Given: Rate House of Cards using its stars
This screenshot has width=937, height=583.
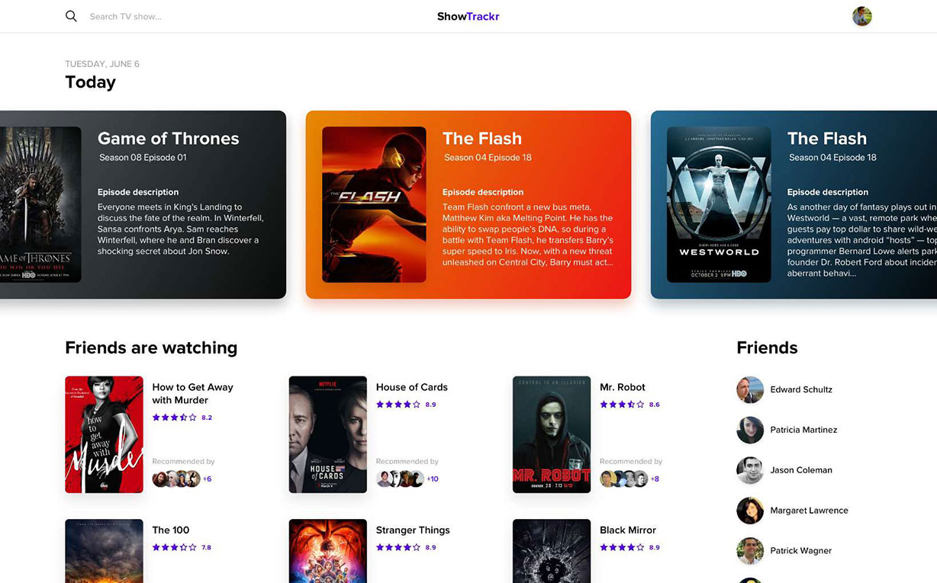Looking at the screenshot, I should point(398,405).
